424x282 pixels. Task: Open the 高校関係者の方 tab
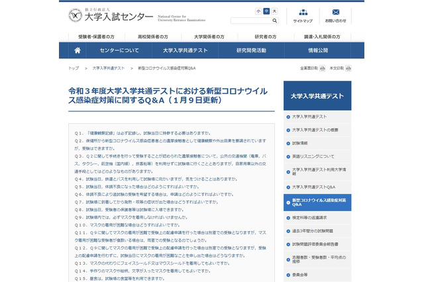pos(153,36)
